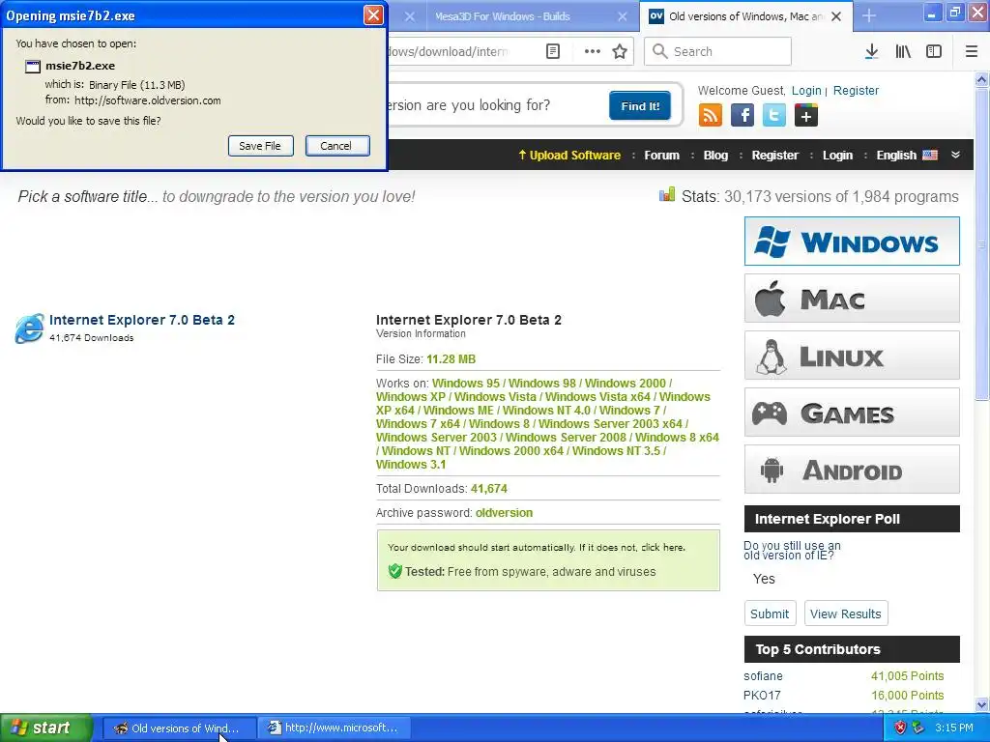Click the Windows Server 2008 link

point(566,438)
